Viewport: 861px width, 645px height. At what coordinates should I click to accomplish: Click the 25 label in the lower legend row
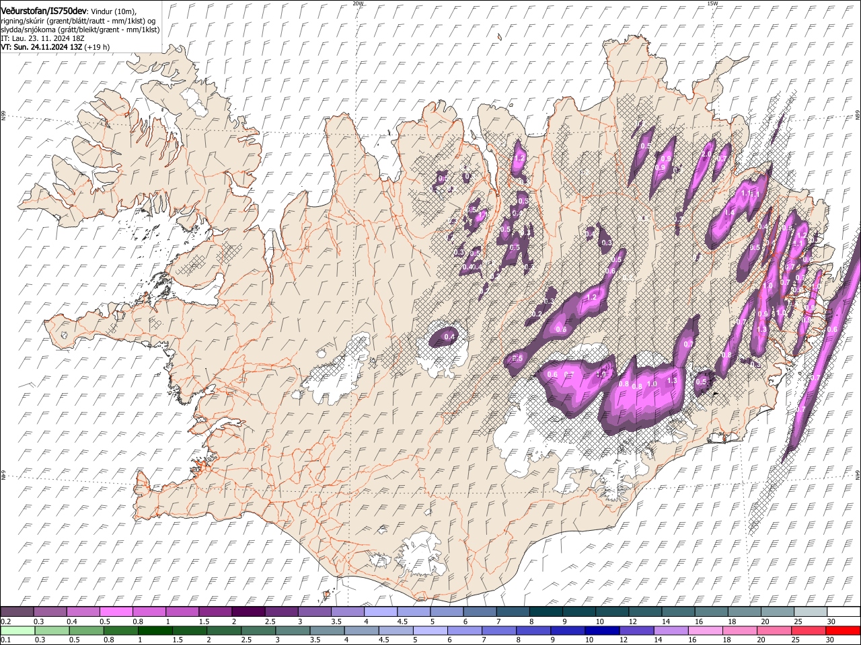coord(796,640)
